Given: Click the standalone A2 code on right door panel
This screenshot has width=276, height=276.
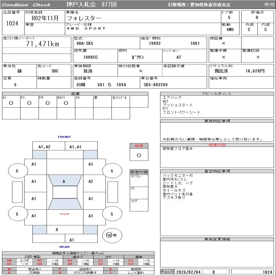Looking at the screenshot, I should point(91,181).
